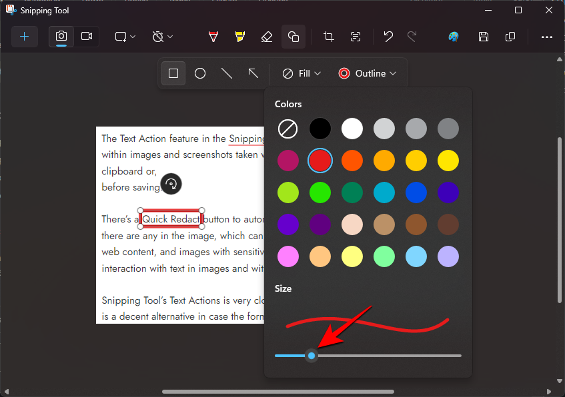Select the rectangle shape

click(x=173, y=73)
